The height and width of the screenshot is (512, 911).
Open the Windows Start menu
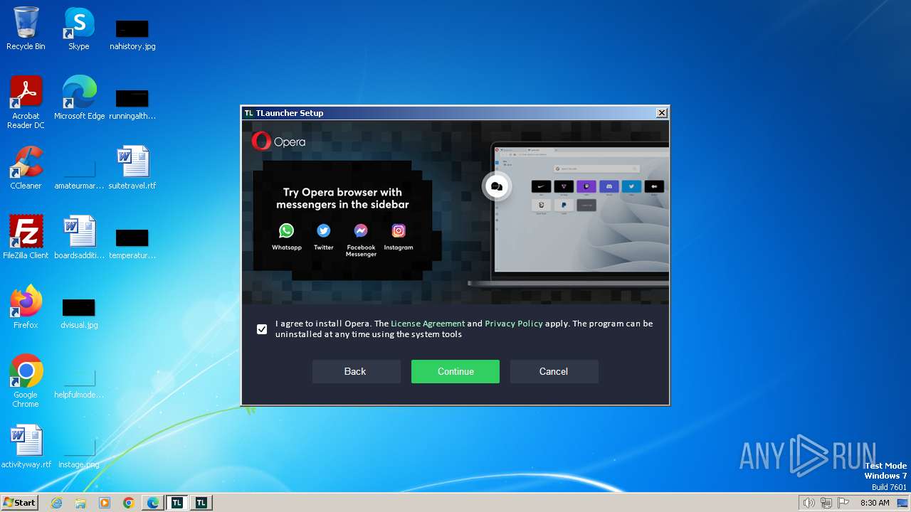click(x=20, y=503)
